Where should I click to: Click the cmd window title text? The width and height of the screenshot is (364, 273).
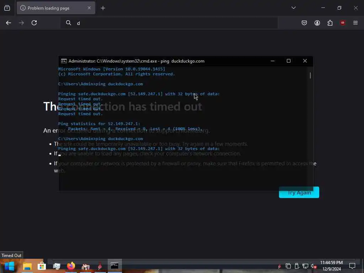point(136,61)
